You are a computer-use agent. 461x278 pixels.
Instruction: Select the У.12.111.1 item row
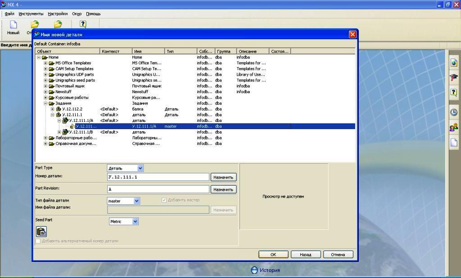tap(195, 115)
